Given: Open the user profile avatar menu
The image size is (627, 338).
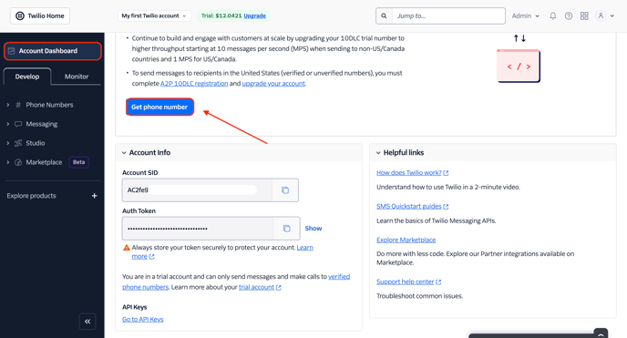Looking at the screenshot, I should [x=604, y=16].
